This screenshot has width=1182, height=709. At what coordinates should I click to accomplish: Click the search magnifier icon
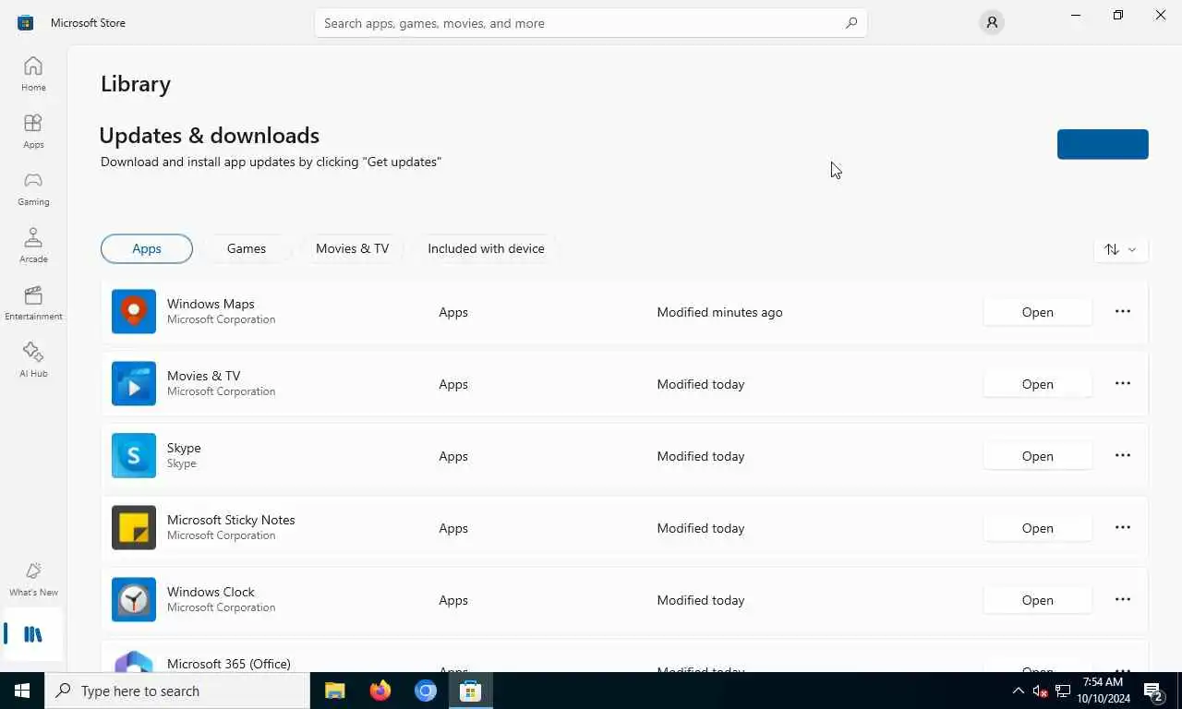(851, 23)
